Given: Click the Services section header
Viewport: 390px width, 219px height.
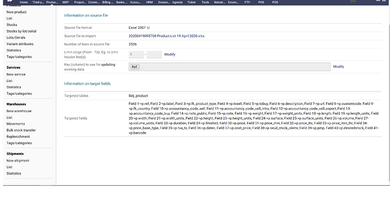Looking at the screenshot, I should (14, 68).
